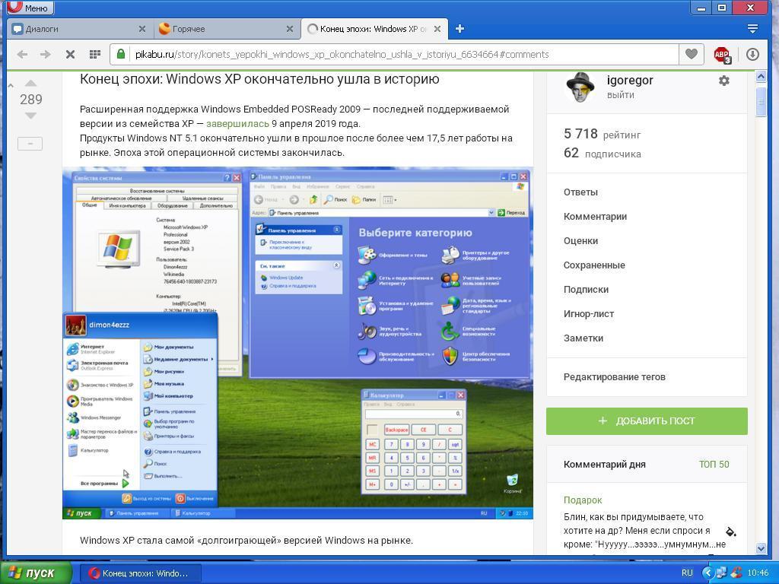Open profile settings gear icon
779x584 pixels.
point(723,81)
